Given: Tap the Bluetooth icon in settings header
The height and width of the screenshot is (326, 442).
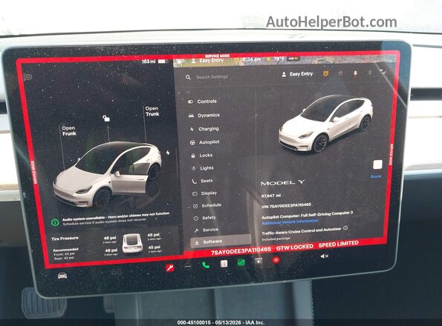Looking at the screenshot, I should pos(369,73).
